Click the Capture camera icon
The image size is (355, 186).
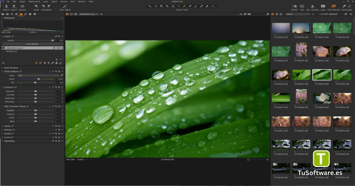point(22,6)
